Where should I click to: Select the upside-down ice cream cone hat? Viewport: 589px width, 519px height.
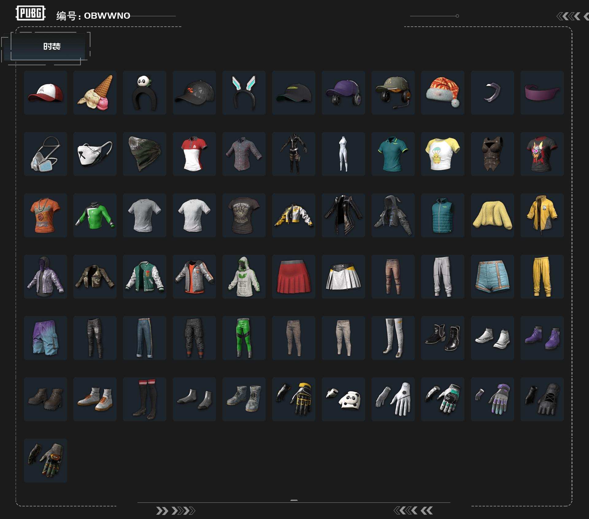95,93
